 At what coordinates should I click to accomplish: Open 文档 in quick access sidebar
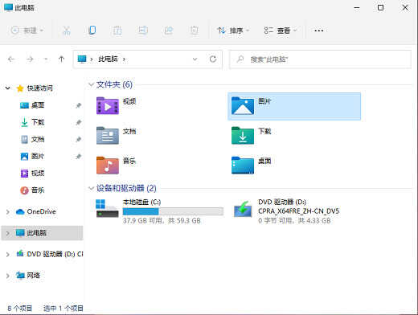(x=38, y=139)
